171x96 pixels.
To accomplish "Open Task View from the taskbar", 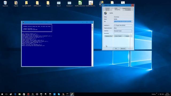I will (x=6, y=94).
